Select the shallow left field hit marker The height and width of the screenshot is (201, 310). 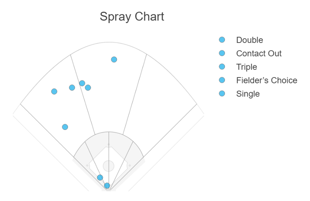coord(65,127)
